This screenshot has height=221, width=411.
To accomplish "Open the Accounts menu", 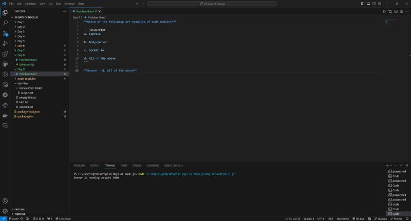I will [x=5, y=201].
